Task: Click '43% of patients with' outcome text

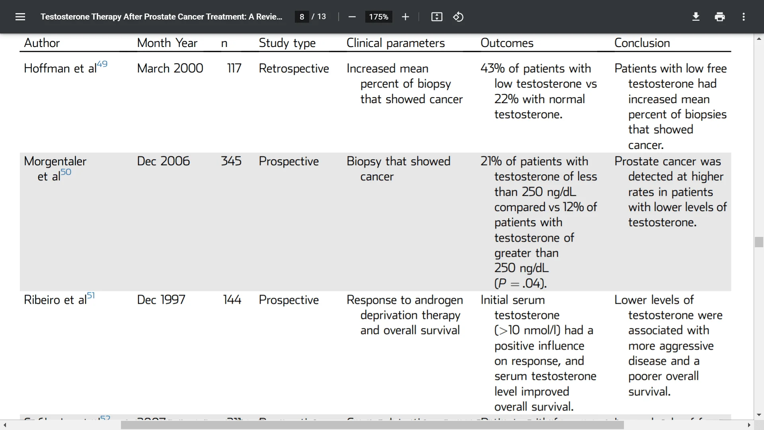Action: coord(536,68)
